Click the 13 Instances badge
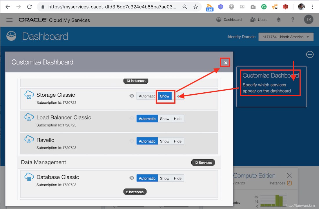This screenshot has width=319, height=209. point(136,81)
